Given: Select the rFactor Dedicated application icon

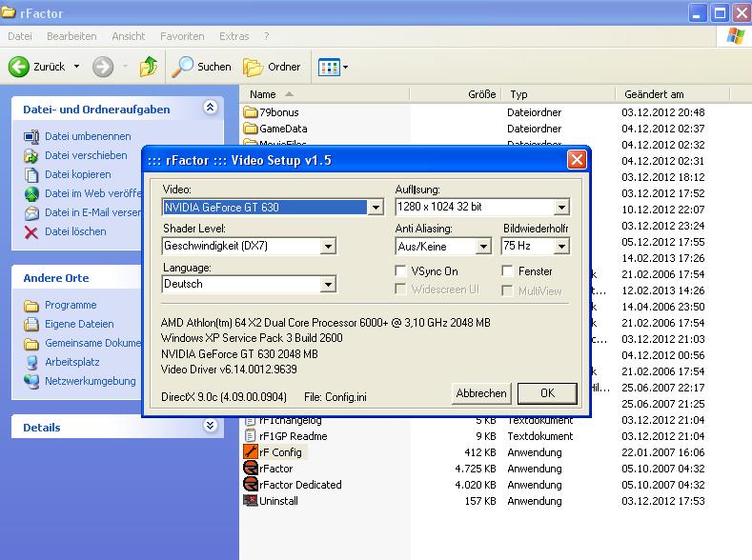Looking at the screenshot, I should [x=252, y=485].
